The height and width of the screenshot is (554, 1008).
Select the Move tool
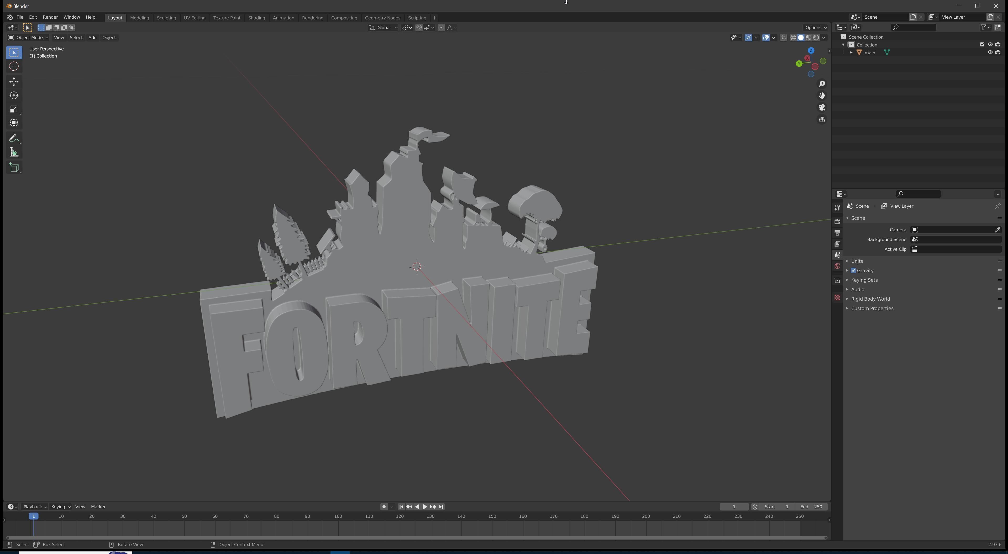point(14,81)
